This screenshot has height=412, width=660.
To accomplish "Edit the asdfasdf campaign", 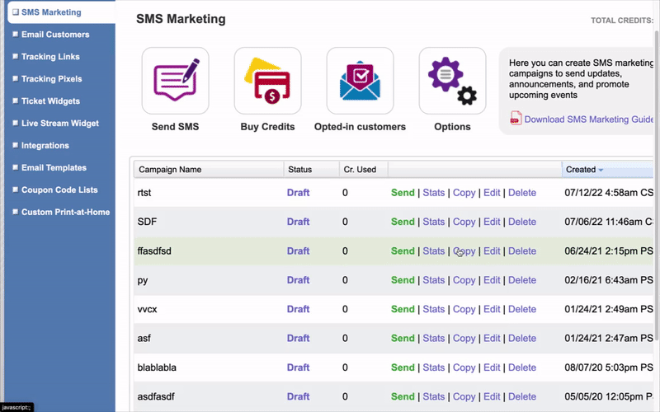I will tap(492, 396).
